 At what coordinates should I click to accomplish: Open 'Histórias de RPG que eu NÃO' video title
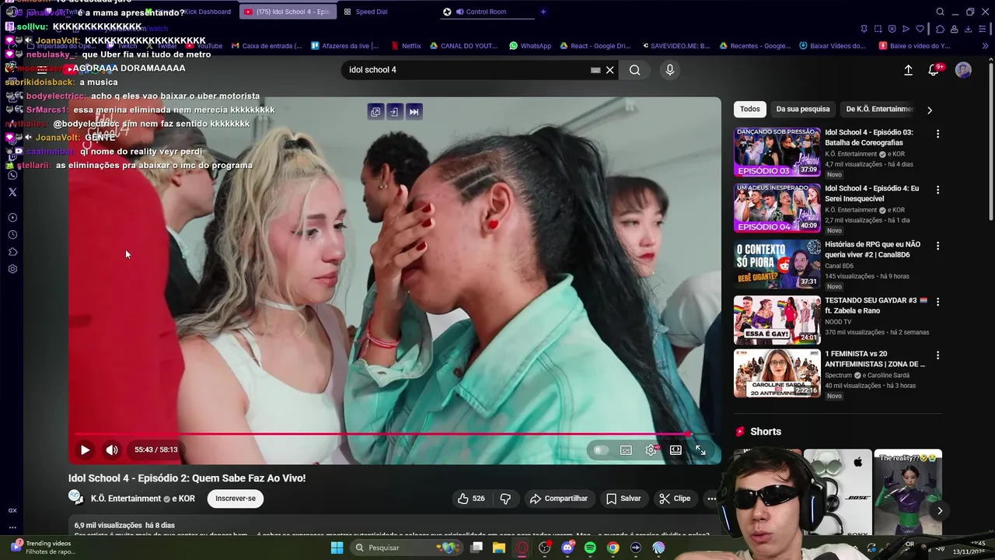872,250
